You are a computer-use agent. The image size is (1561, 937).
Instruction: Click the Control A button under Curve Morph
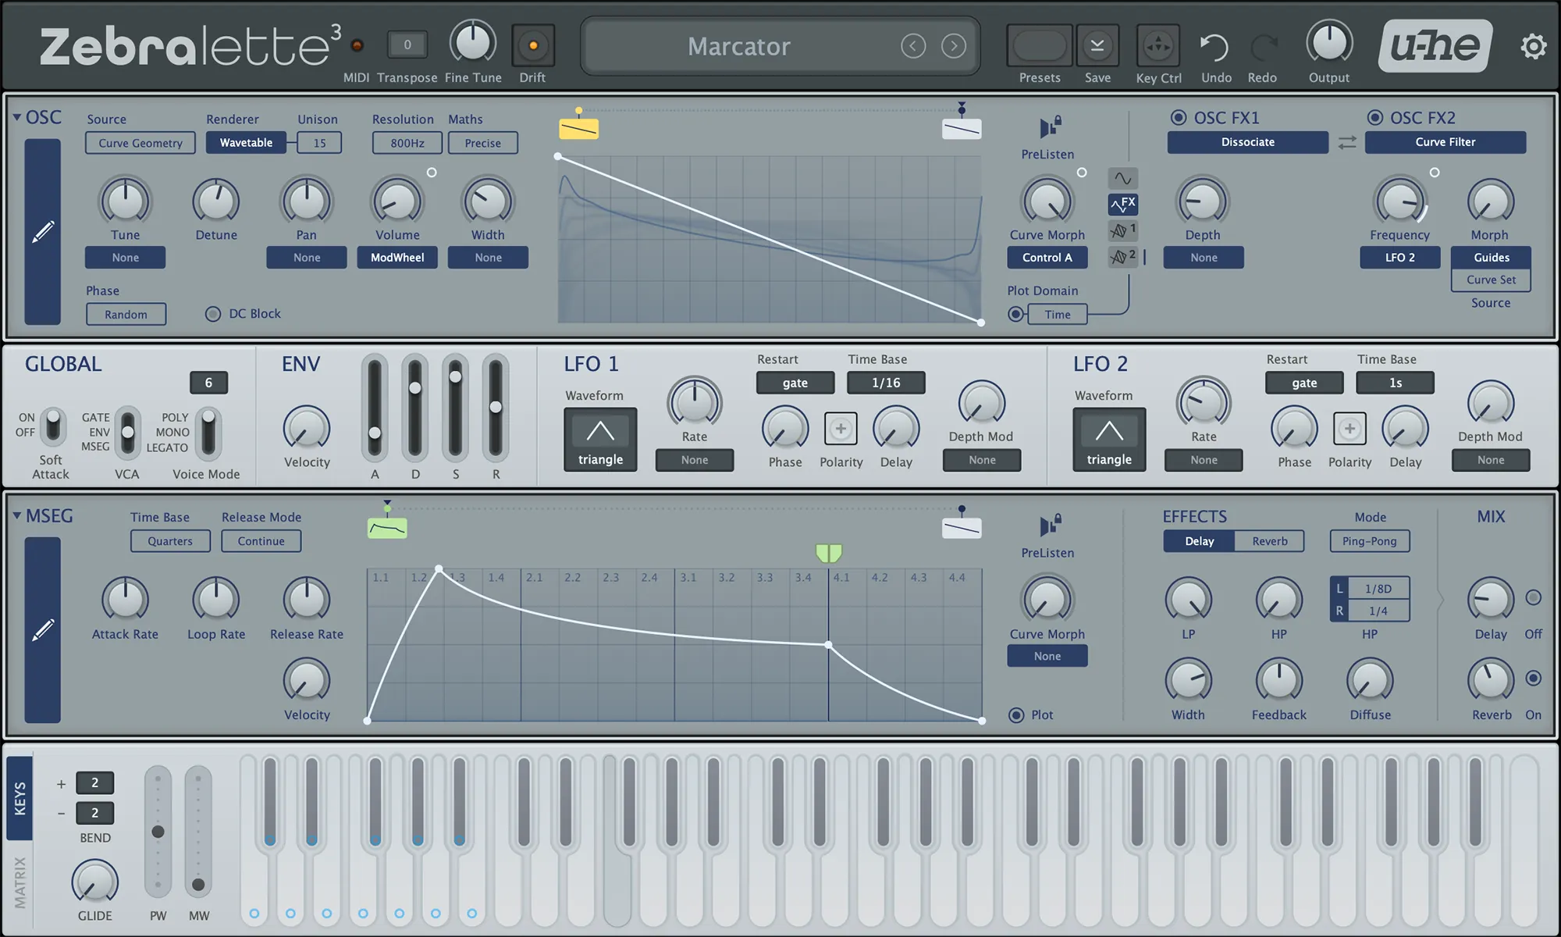click(x=1047, y=257)
